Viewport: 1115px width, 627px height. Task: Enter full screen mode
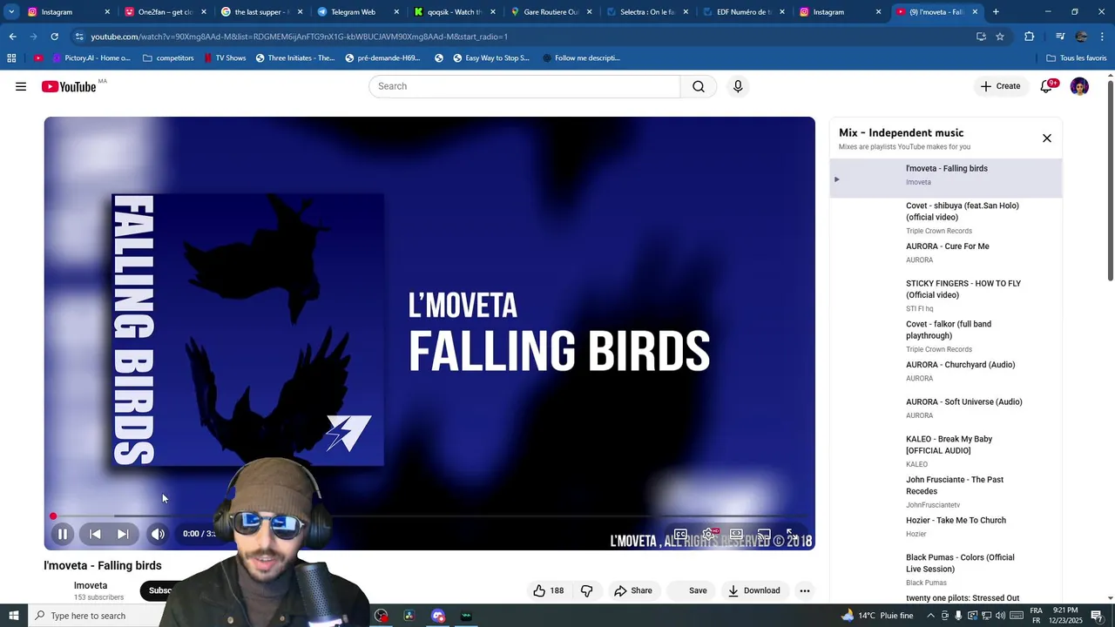tap(792, 534)
